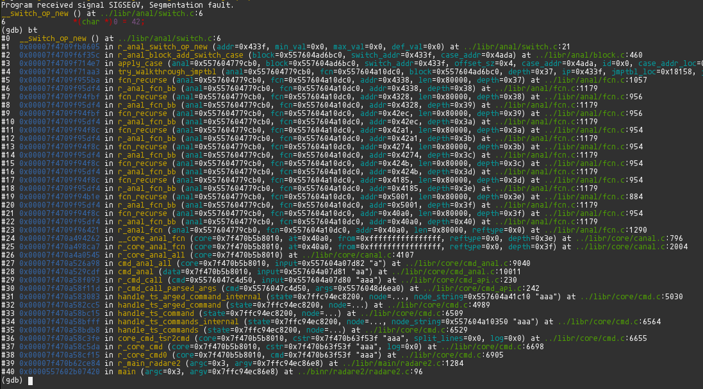The image size is (703, 389).
Task: Click the 'Program received signal SIGSEGV' message
Action: (117, 5)
